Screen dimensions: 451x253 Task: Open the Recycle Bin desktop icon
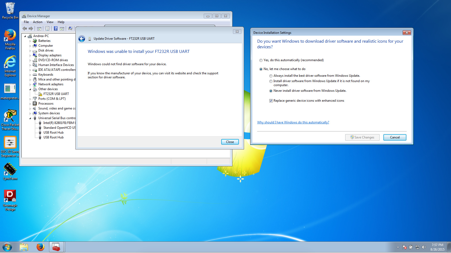click(x=10, y=11)
